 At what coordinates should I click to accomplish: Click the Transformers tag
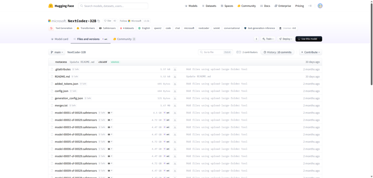pyautogui.click(x=86, y=28)
